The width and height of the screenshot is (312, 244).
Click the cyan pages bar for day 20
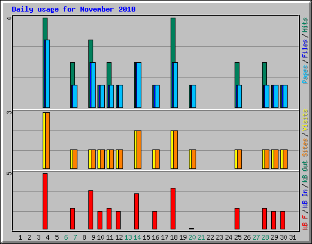point(194,96)
